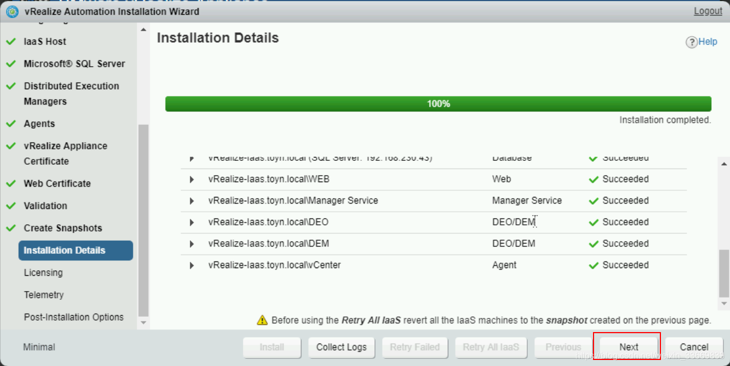Click the sidebar scrollbar thumb
Viewport: 730px width, 366px height.
(x=144, y=220)
